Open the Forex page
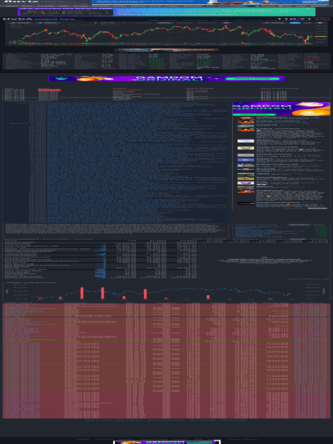The height and width of the screenshot is (444, 333). [x=156, y=6]
